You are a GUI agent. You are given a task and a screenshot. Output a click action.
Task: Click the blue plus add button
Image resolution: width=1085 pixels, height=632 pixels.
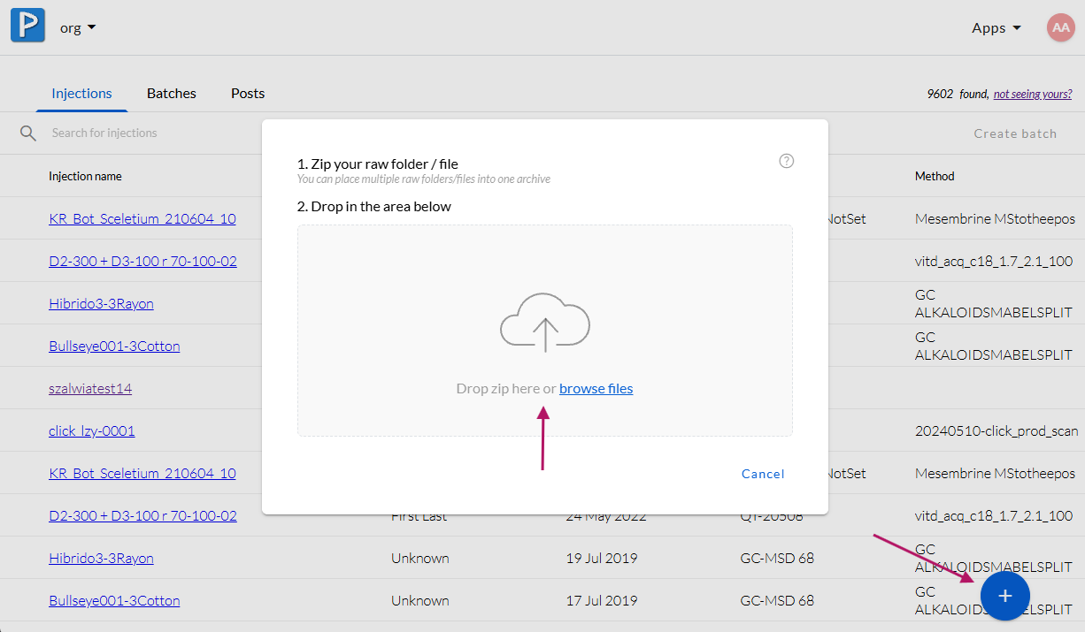pyautogui.click(x=1004, y=596)
